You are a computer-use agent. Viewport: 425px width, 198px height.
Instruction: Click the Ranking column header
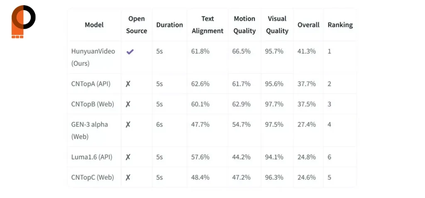click(340, 25)
